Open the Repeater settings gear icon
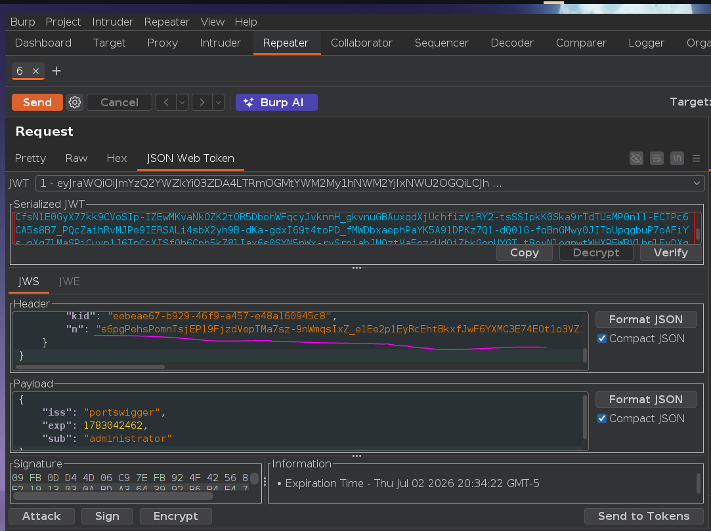This screenshot has width=711, height=531. [75, 102]
